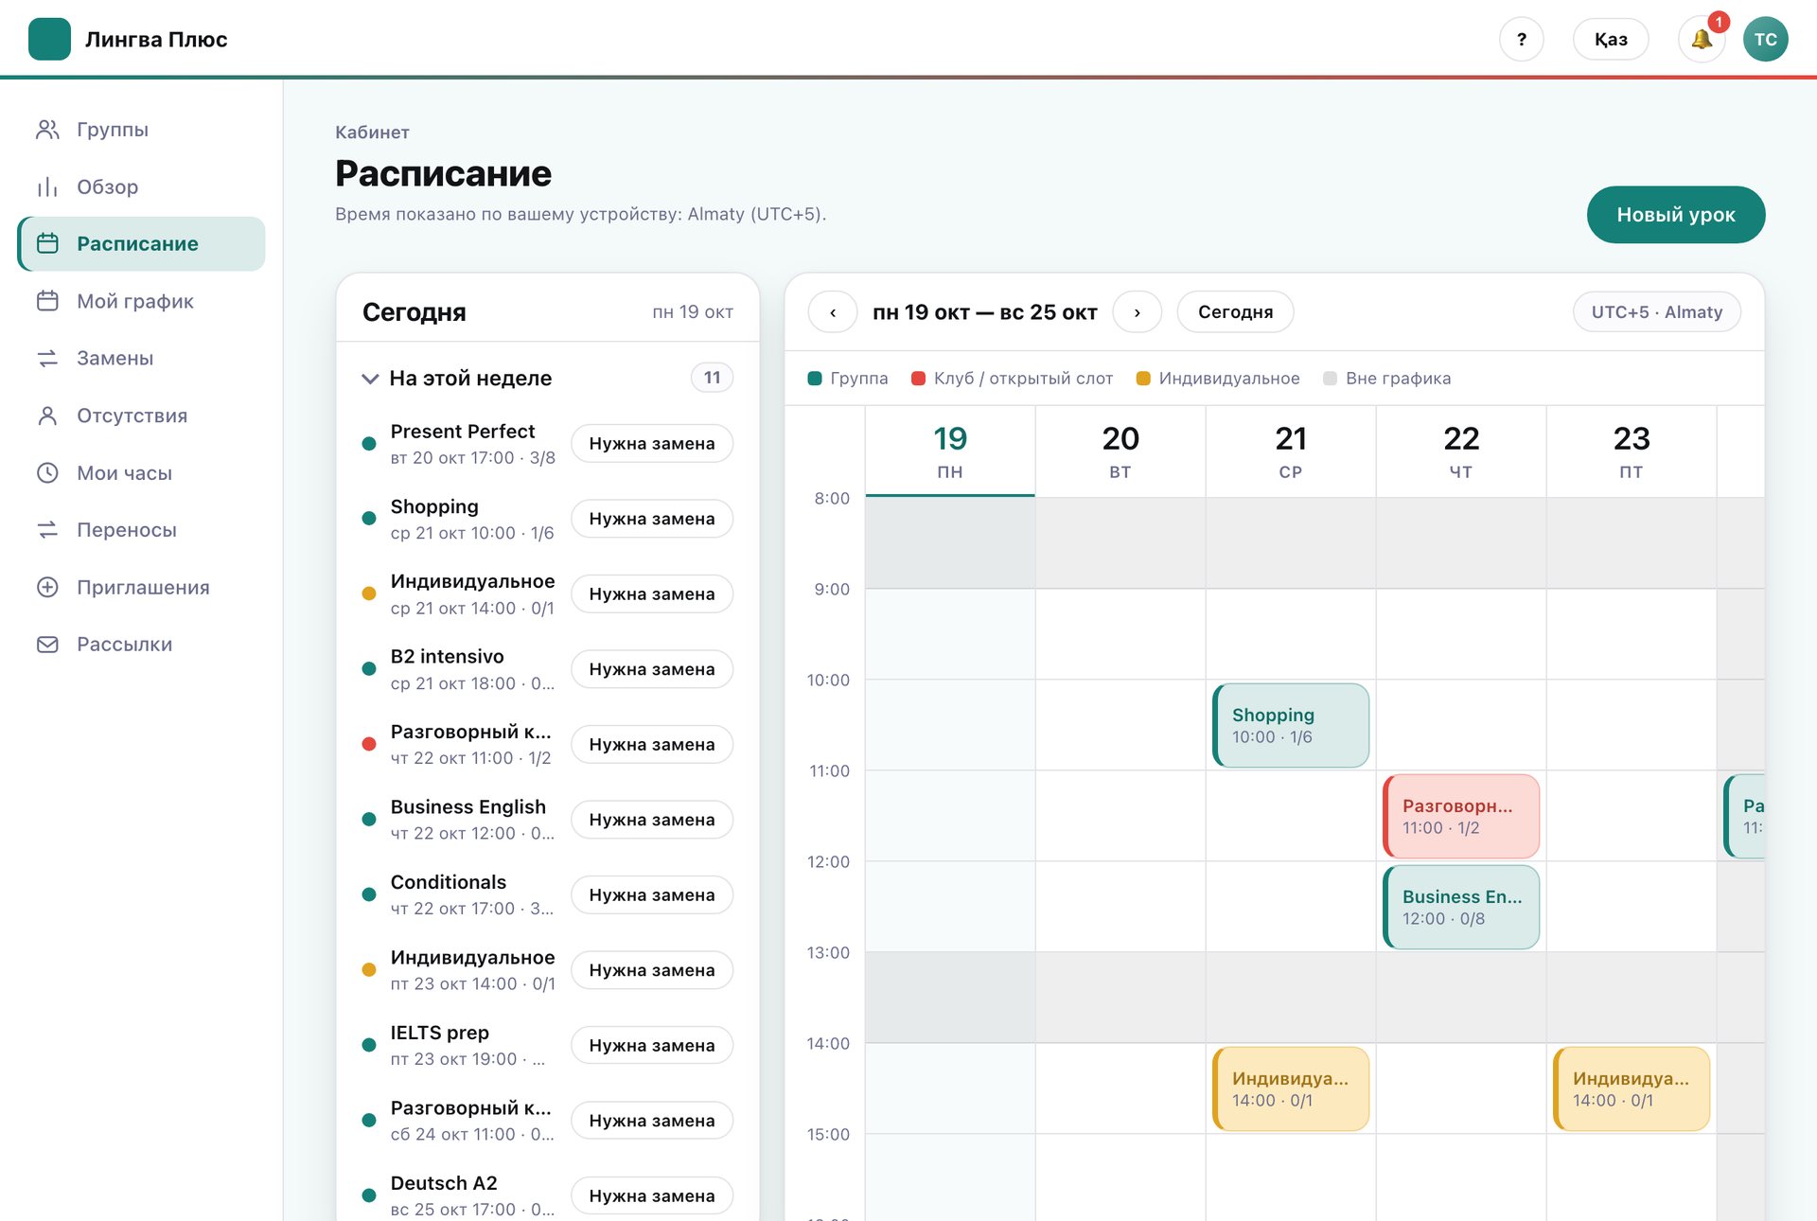Click the Лингва Плюс logo square
1817x1221 pixels.
pyautogui.click(x=49, y=40)
